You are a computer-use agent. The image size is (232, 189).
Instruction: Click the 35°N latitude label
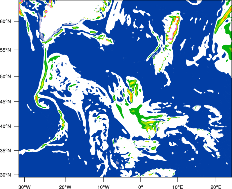6,151
